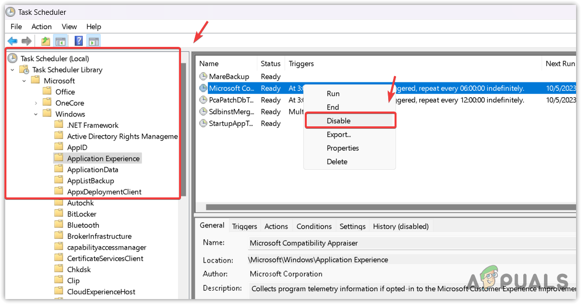
Task: Switch to the Settings tab
Action: click(352, 227)
